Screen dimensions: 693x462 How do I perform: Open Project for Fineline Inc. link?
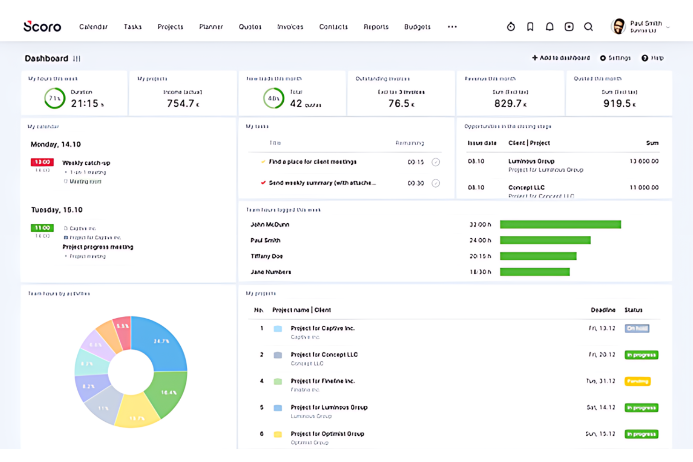(x=323, y=381)
